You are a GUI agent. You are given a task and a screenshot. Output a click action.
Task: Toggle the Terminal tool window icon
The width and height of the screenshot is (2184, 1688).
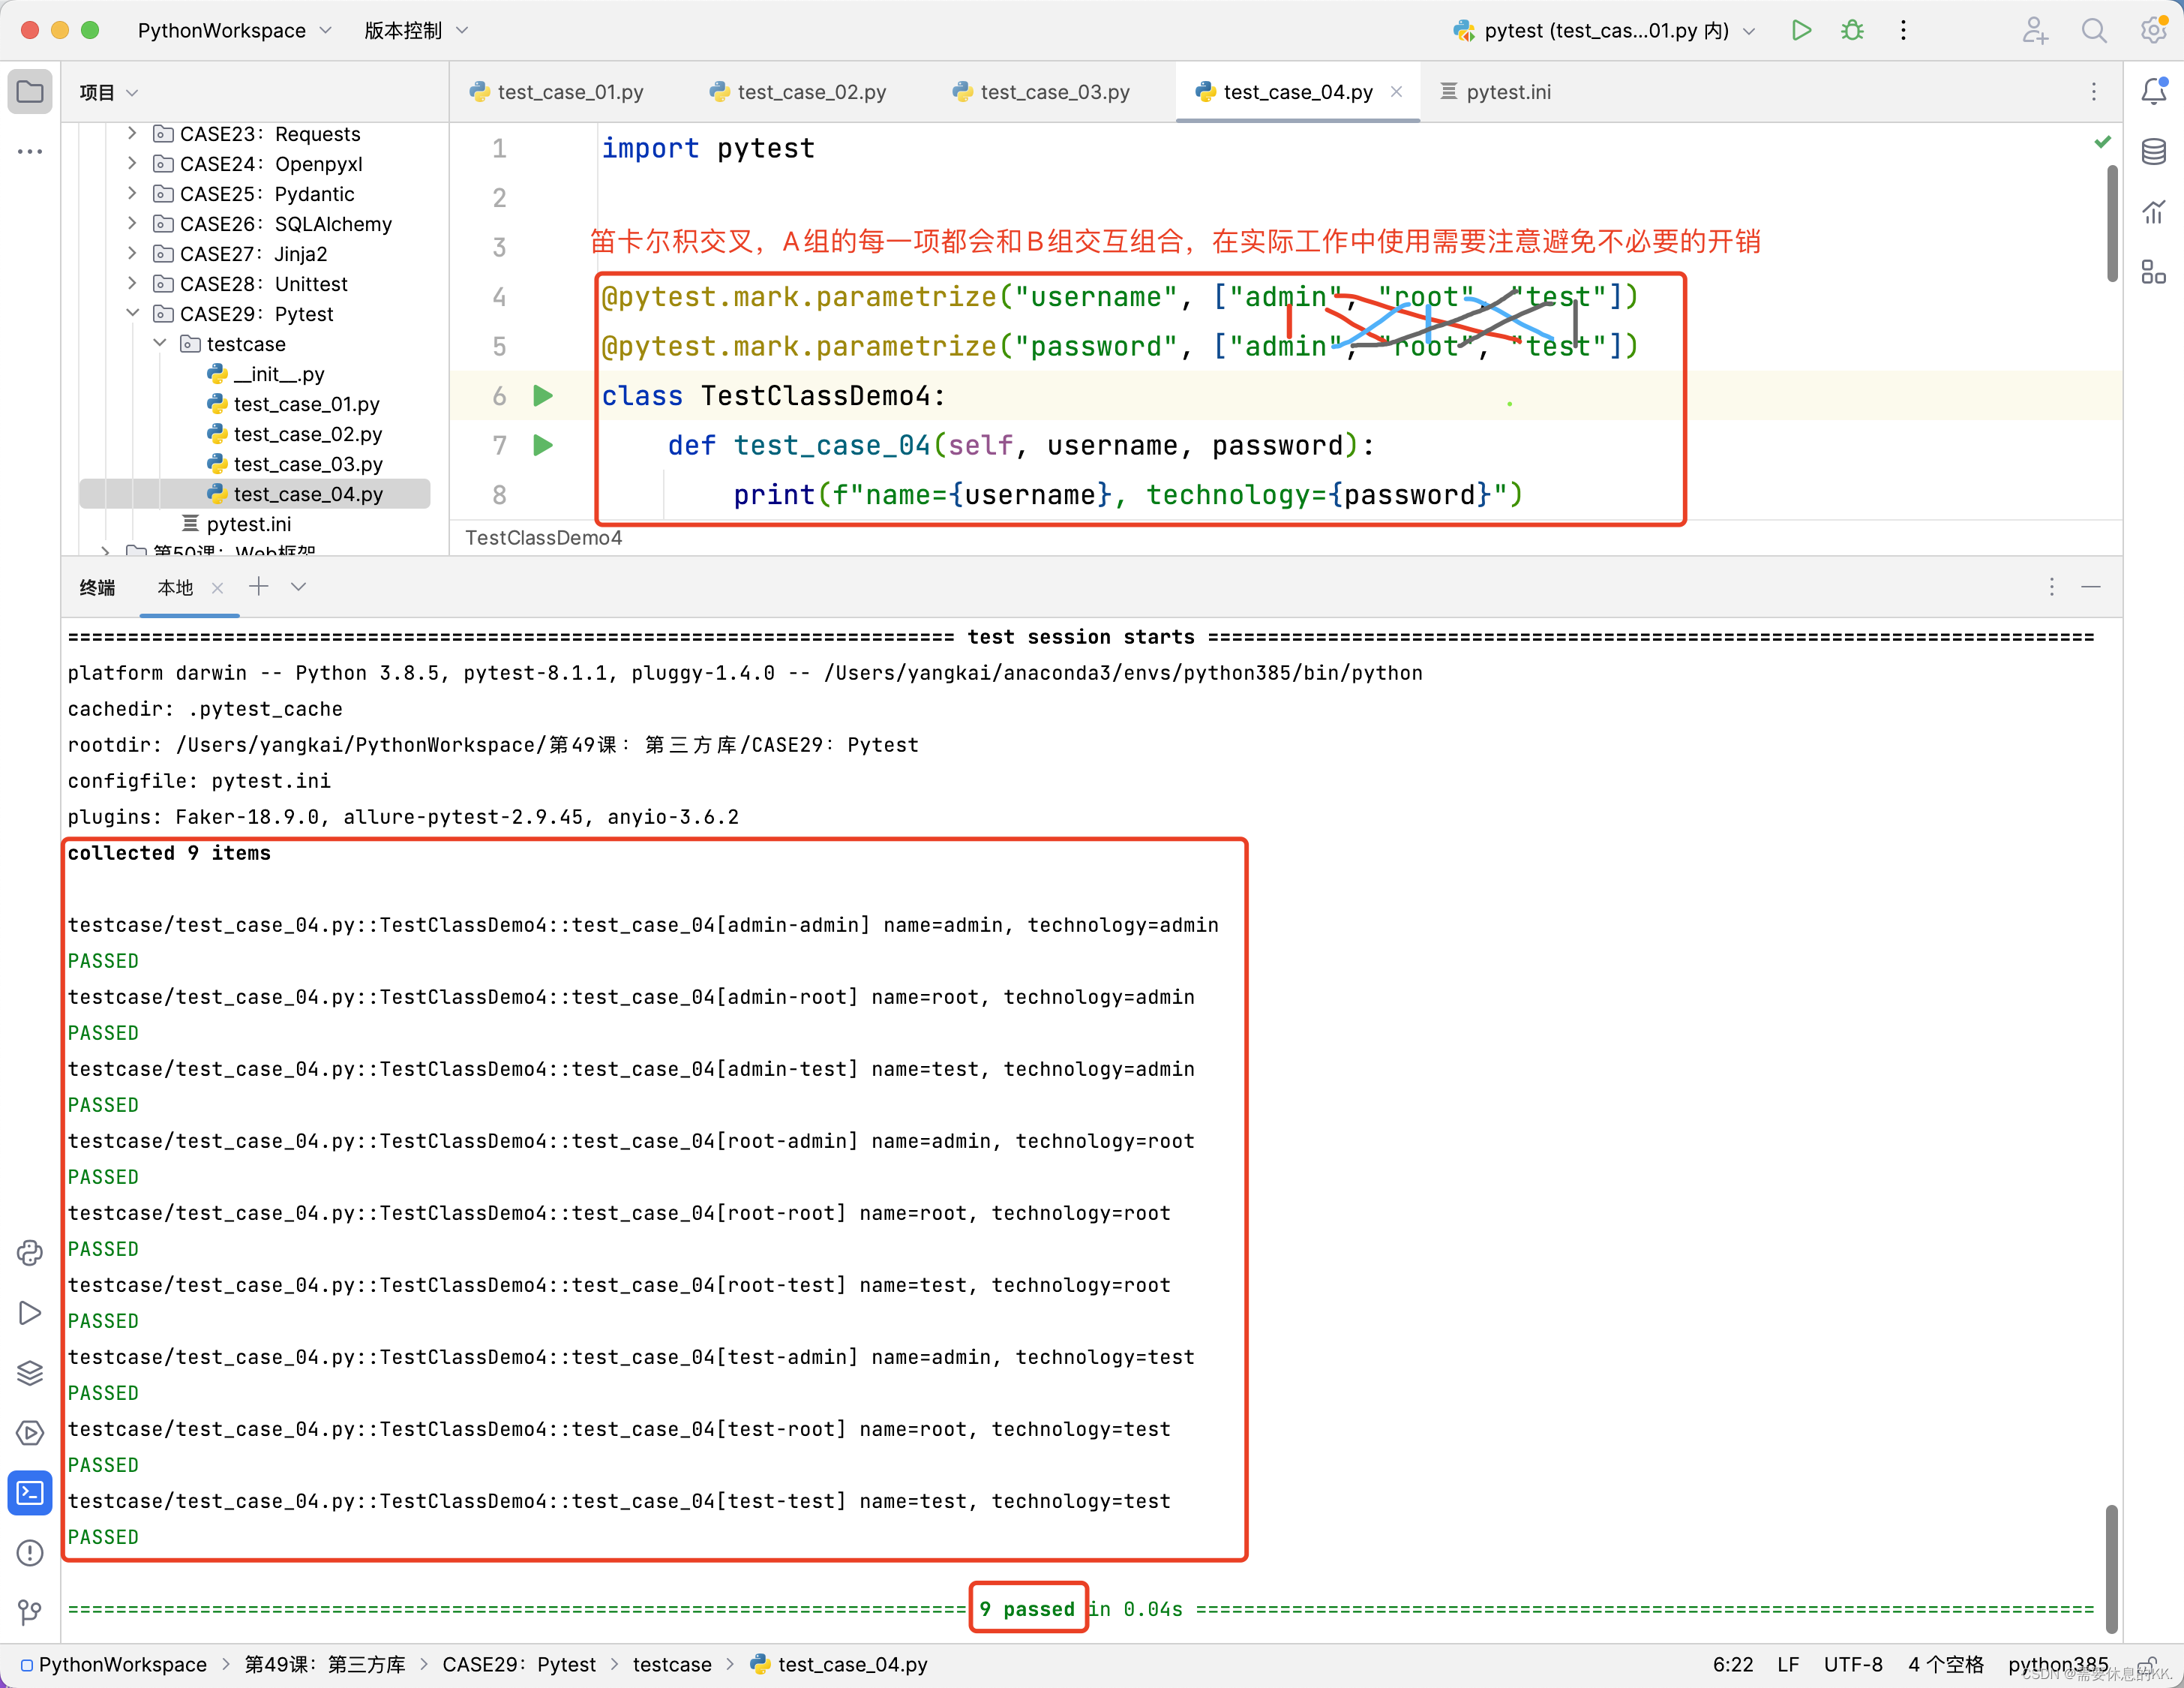click(x=30, y=1493)
